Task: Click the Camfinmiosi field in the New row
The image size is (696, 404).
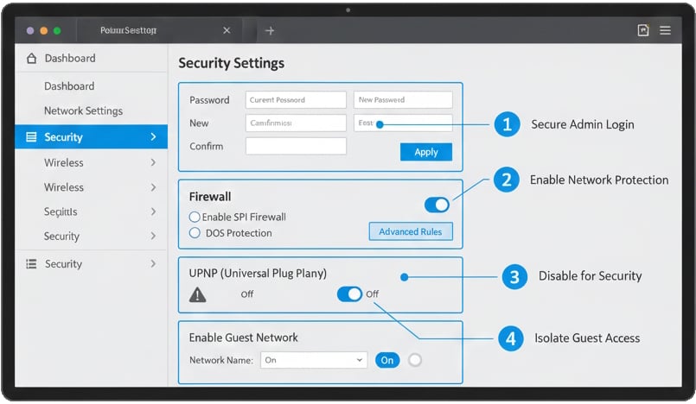Action: pos(296,123)
